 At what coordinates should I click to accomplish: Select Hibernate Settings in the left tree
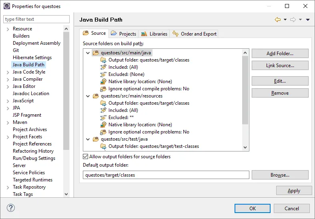[x=32, y=58]
